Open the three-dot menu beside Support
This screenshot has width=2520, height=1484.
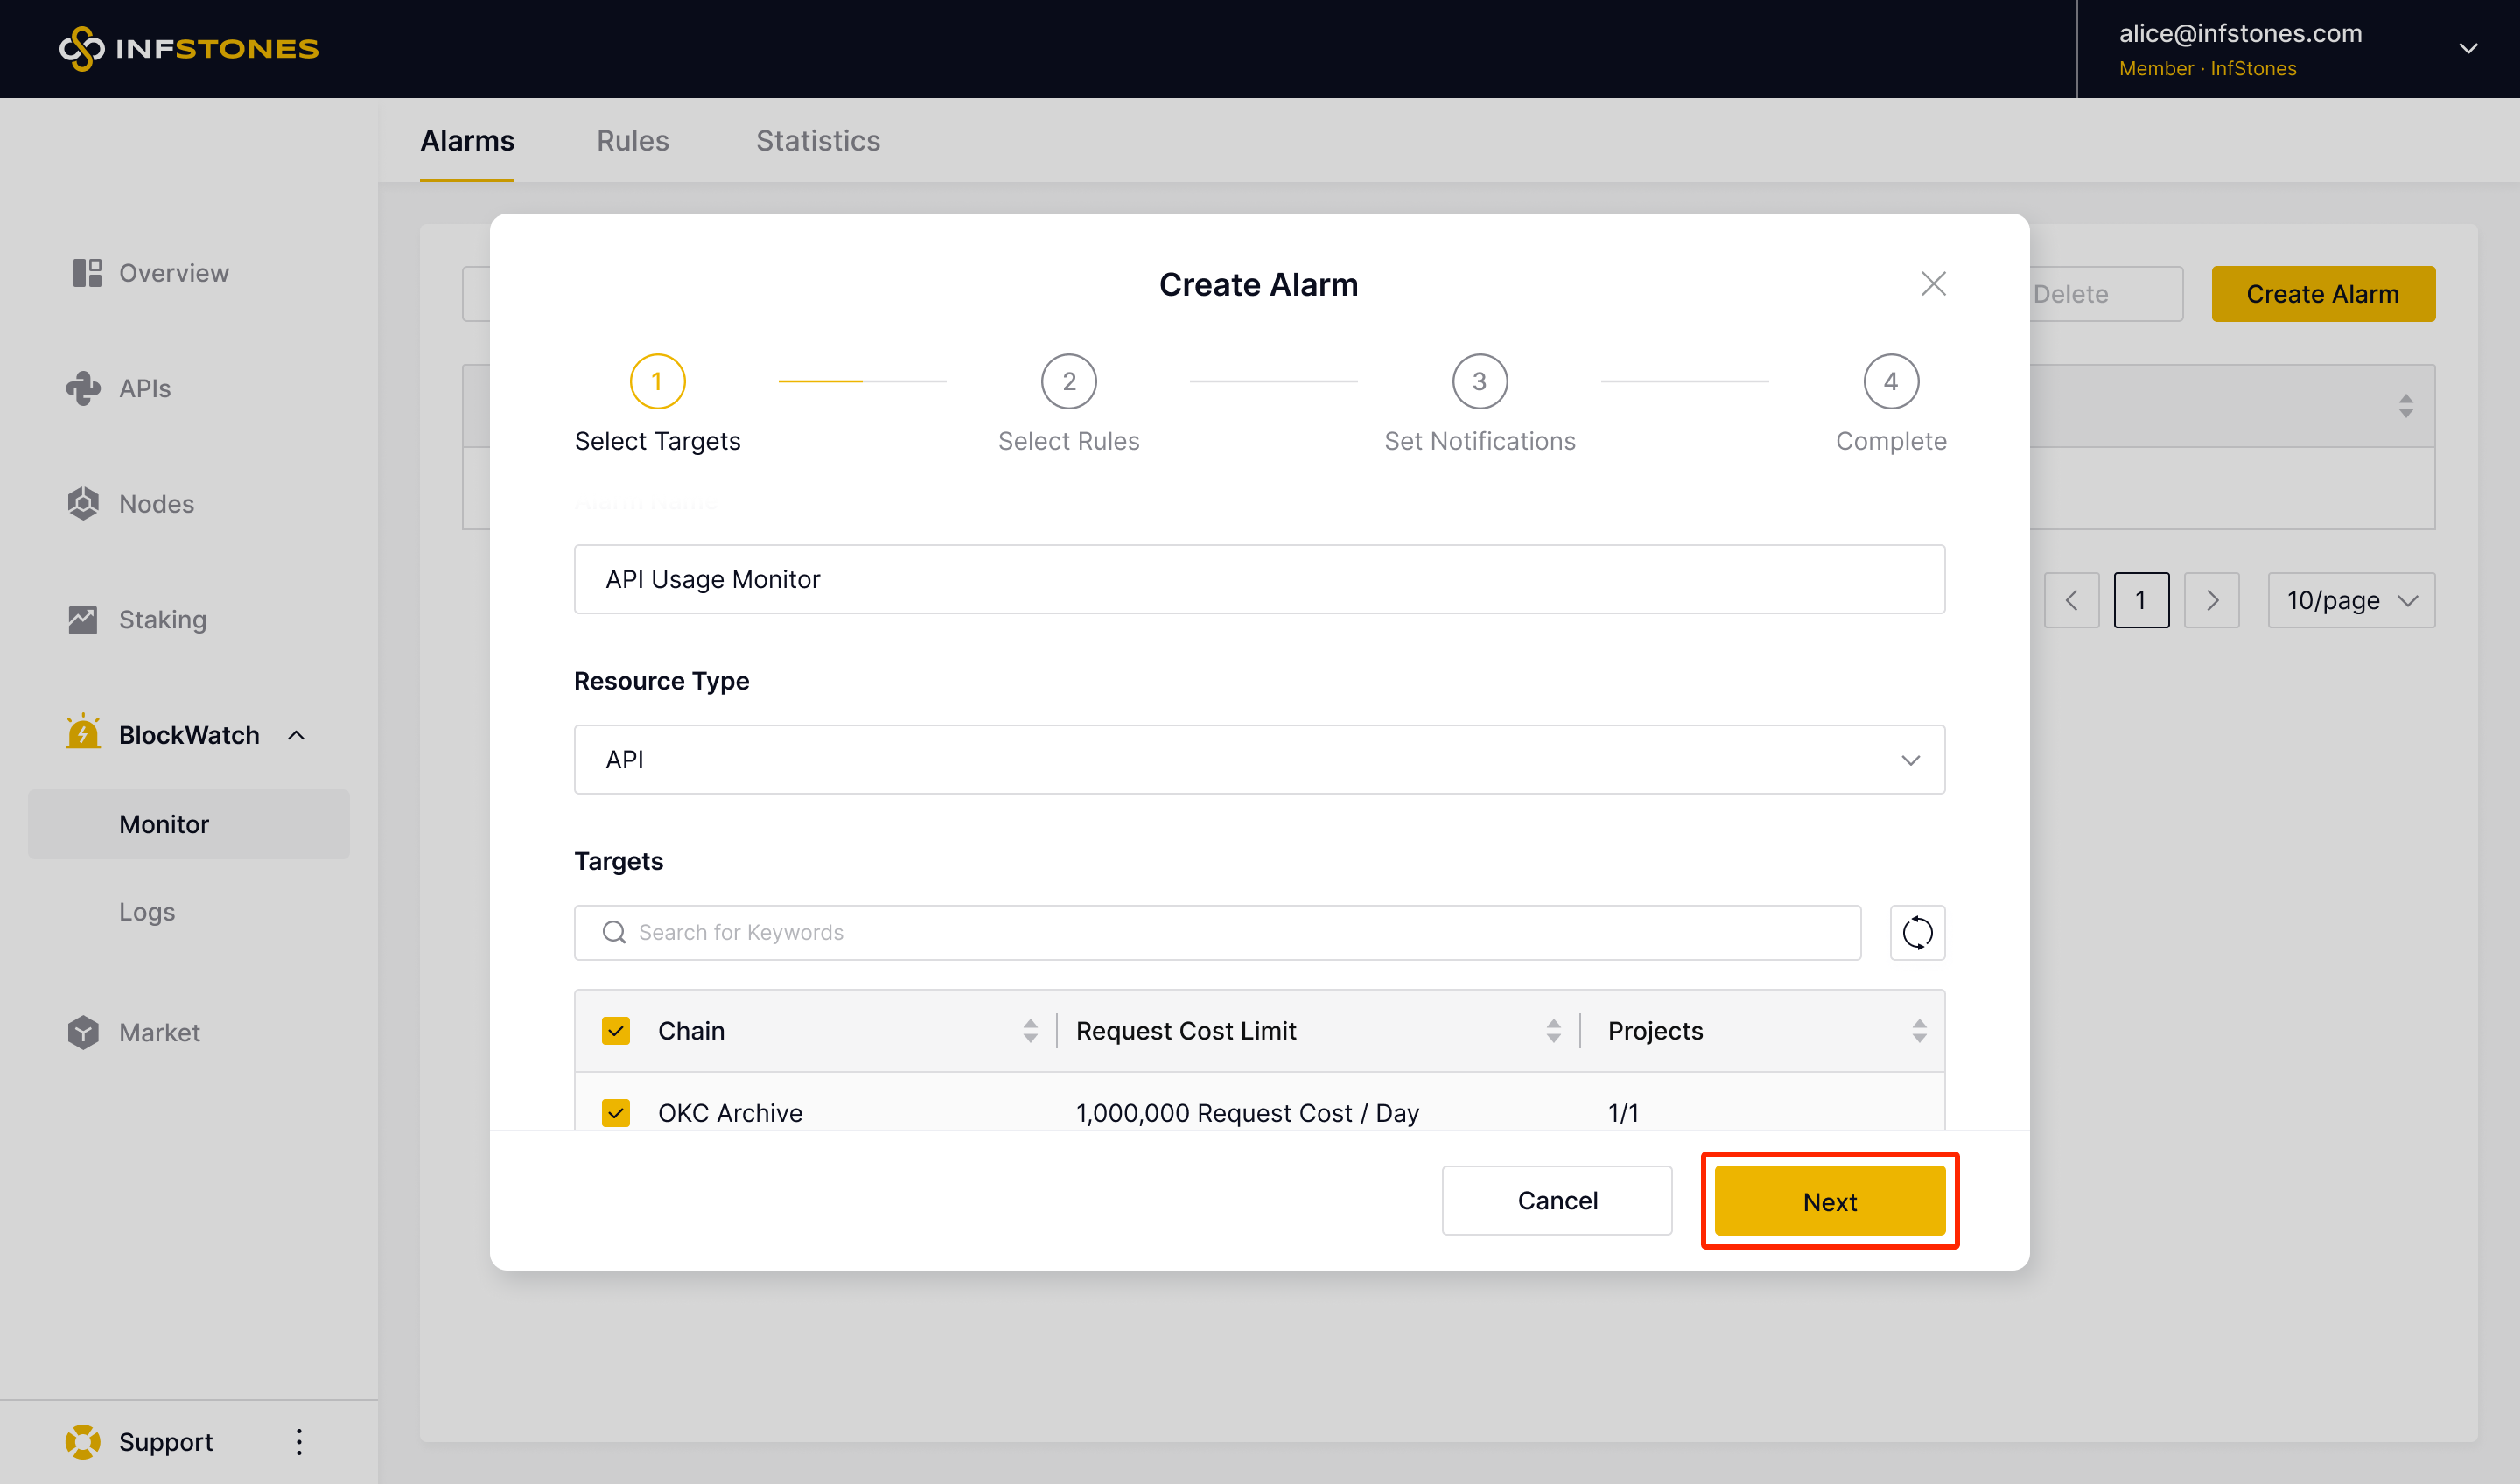coord(299,1441)
